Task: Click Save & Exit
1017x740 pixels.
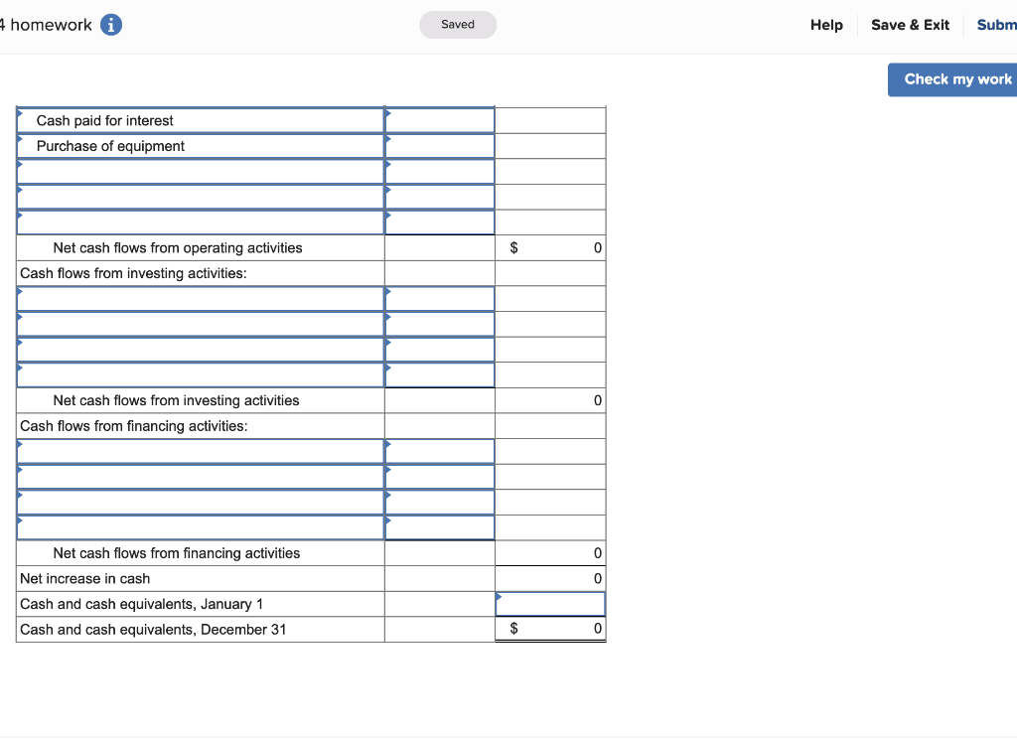Action: 910,25
